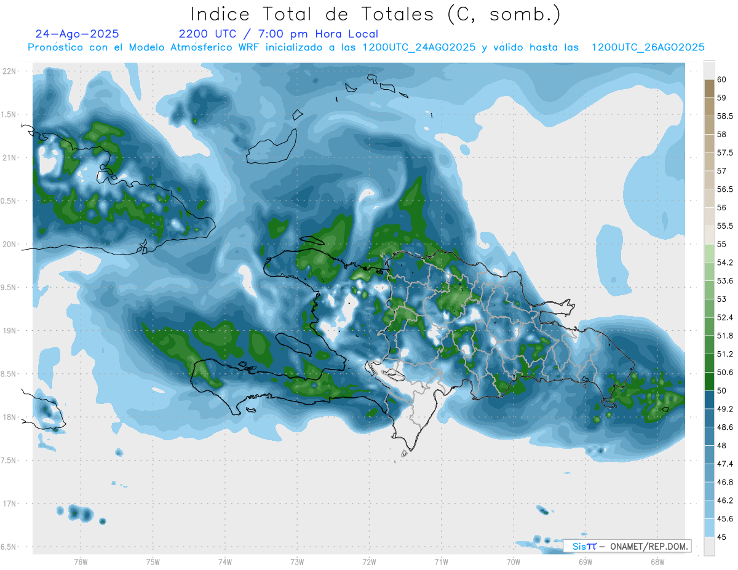Screen dimensions: 738x570
Task: Click the 50.6 label on the color scale
Action: tap(724, 373)
